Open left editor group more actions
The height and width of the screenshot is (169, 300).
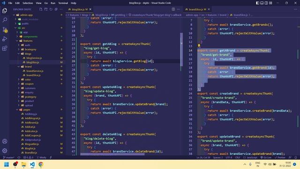[x=178, y=9]
